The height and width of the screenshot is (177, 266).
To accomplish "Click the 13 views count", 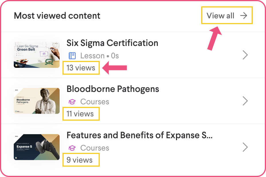I will point(81,68).
